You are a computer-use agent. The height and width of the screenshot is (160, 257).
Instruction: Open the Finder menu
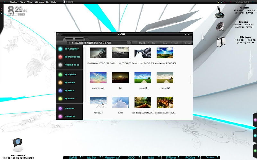tap(13, 2)
